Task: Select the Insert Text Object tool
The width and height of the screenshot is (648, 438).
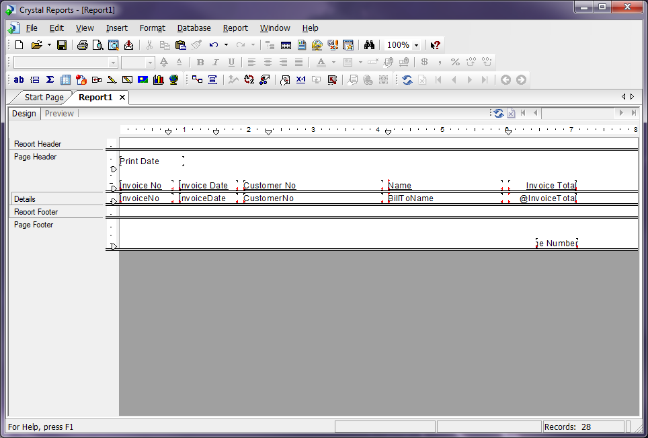Action: point(18,79)
